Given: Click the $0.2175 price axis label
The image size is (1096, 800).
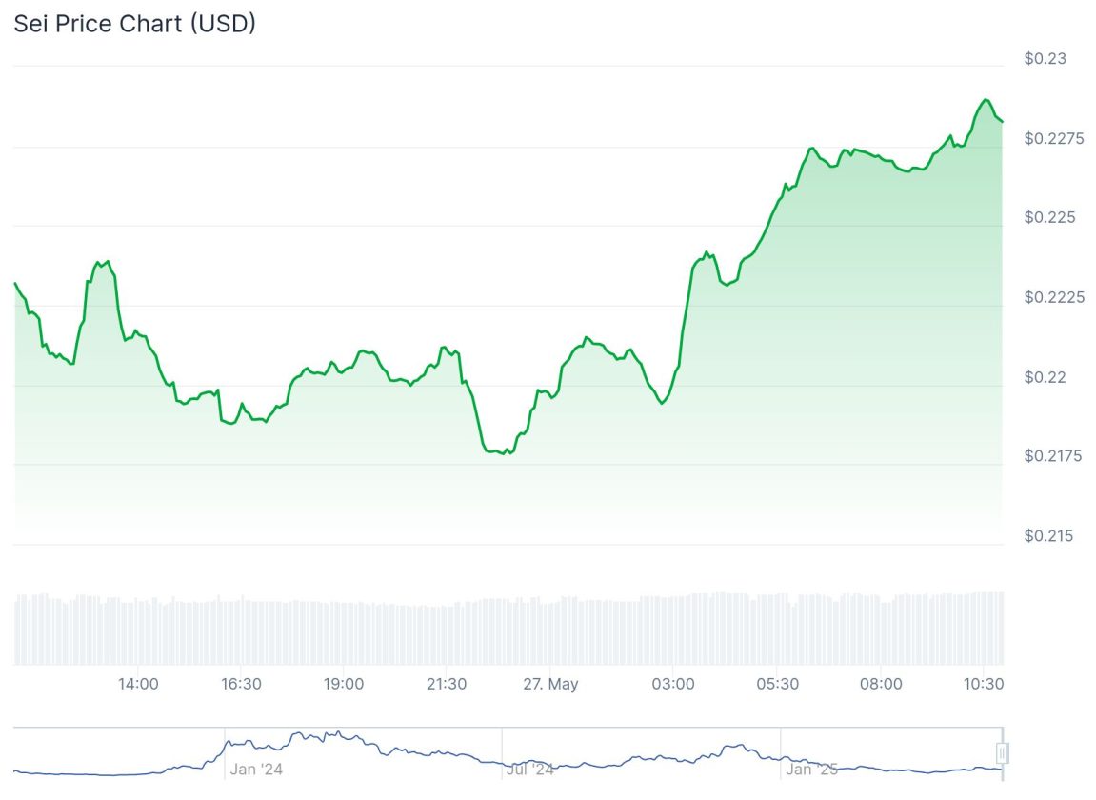Looking at the screenshot, I should click(x=1053, y=456).
